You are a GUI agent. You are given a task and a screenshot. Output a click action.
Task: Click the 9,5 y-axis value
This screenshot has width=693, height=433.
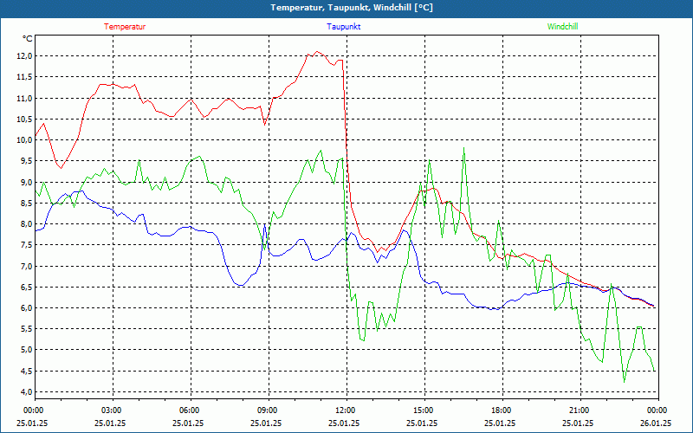(27, 161)
